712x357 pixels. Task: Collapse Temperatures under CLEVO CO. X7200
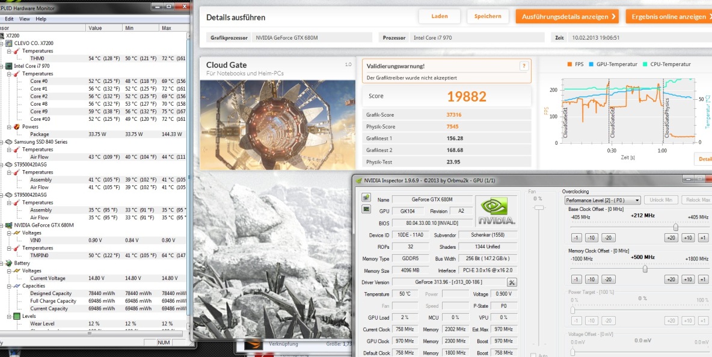pos(9,51)
